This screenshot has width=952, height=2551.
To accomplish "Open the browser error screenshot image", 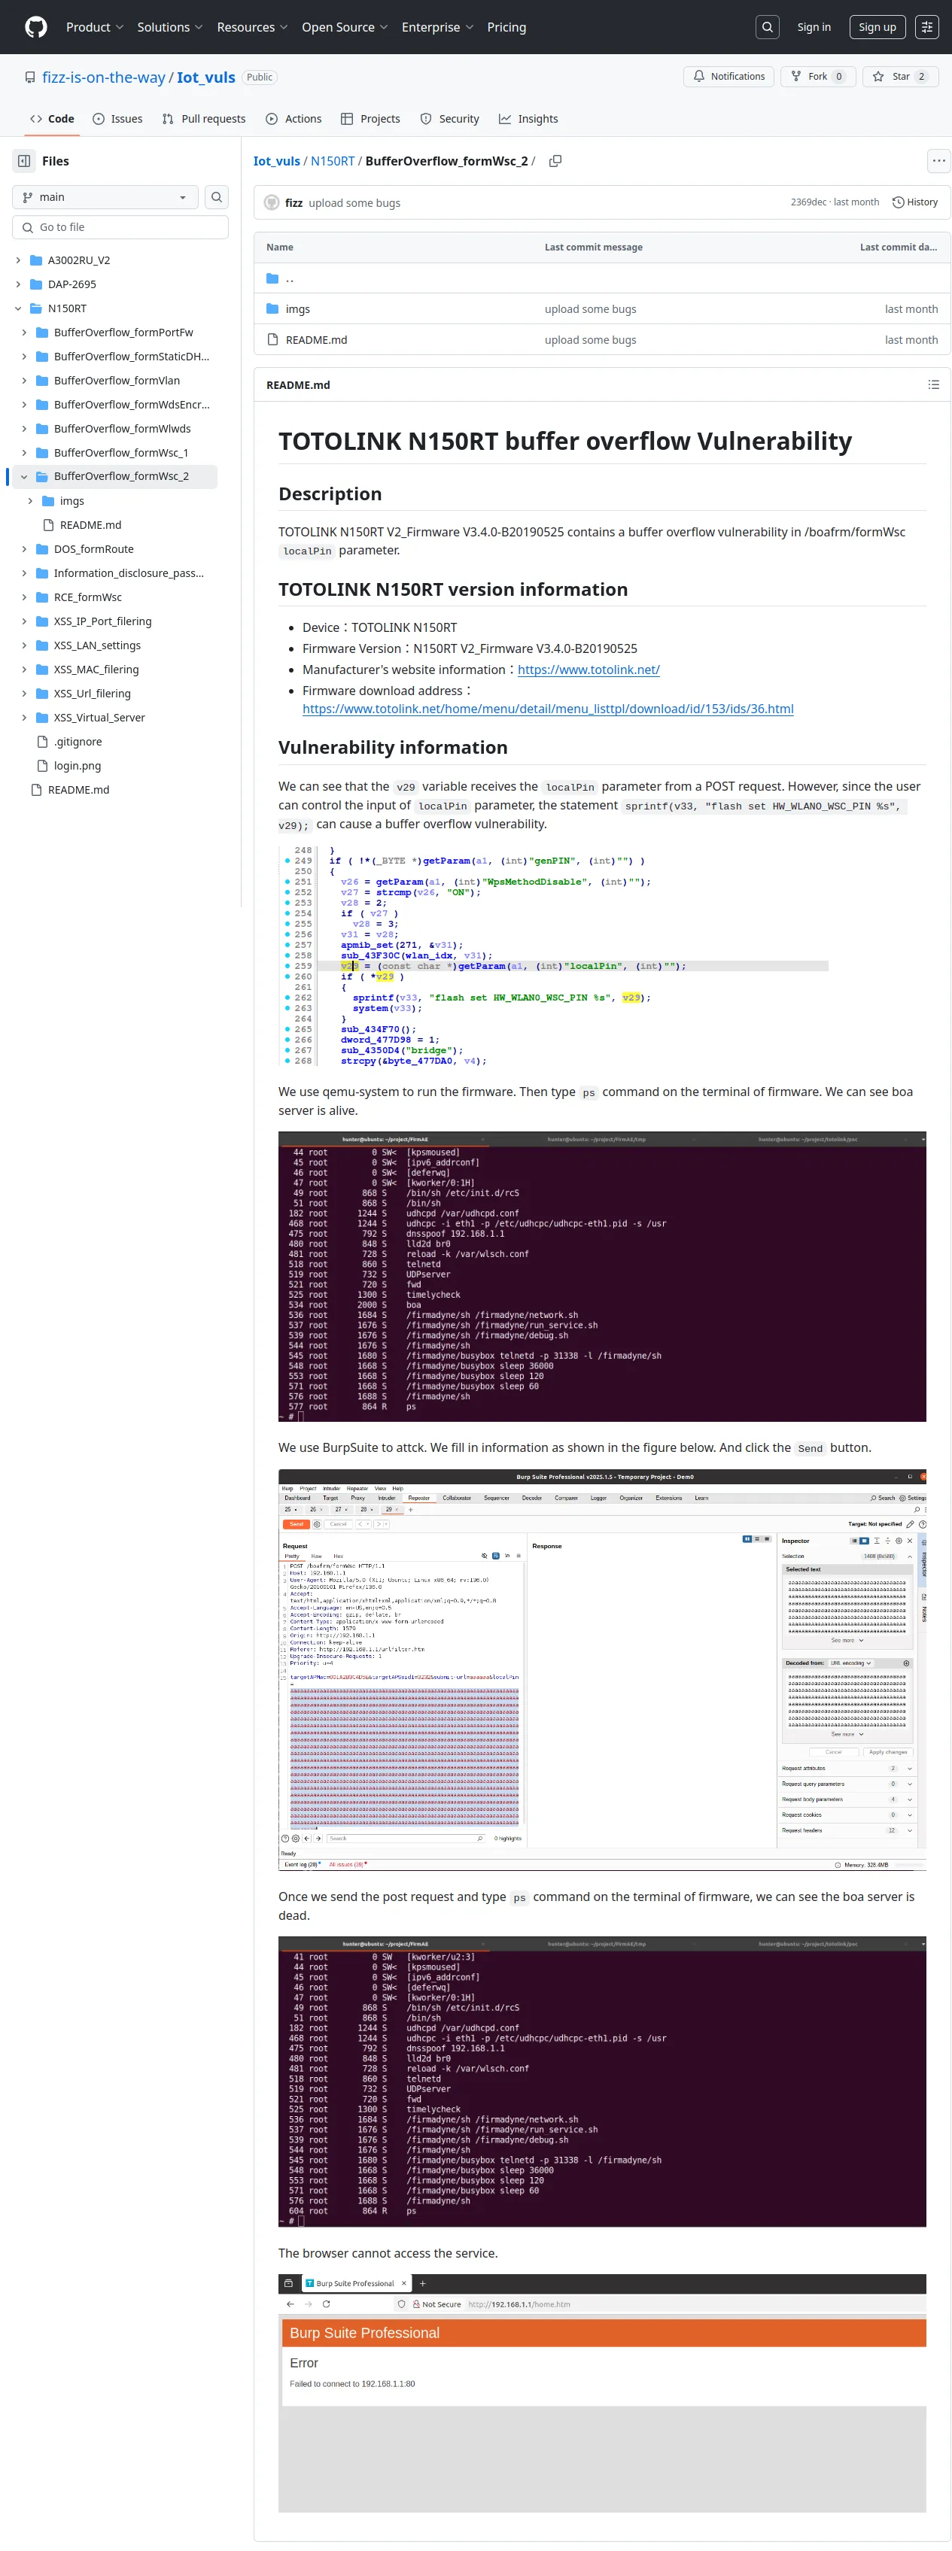I will (x=602, y=2392).
